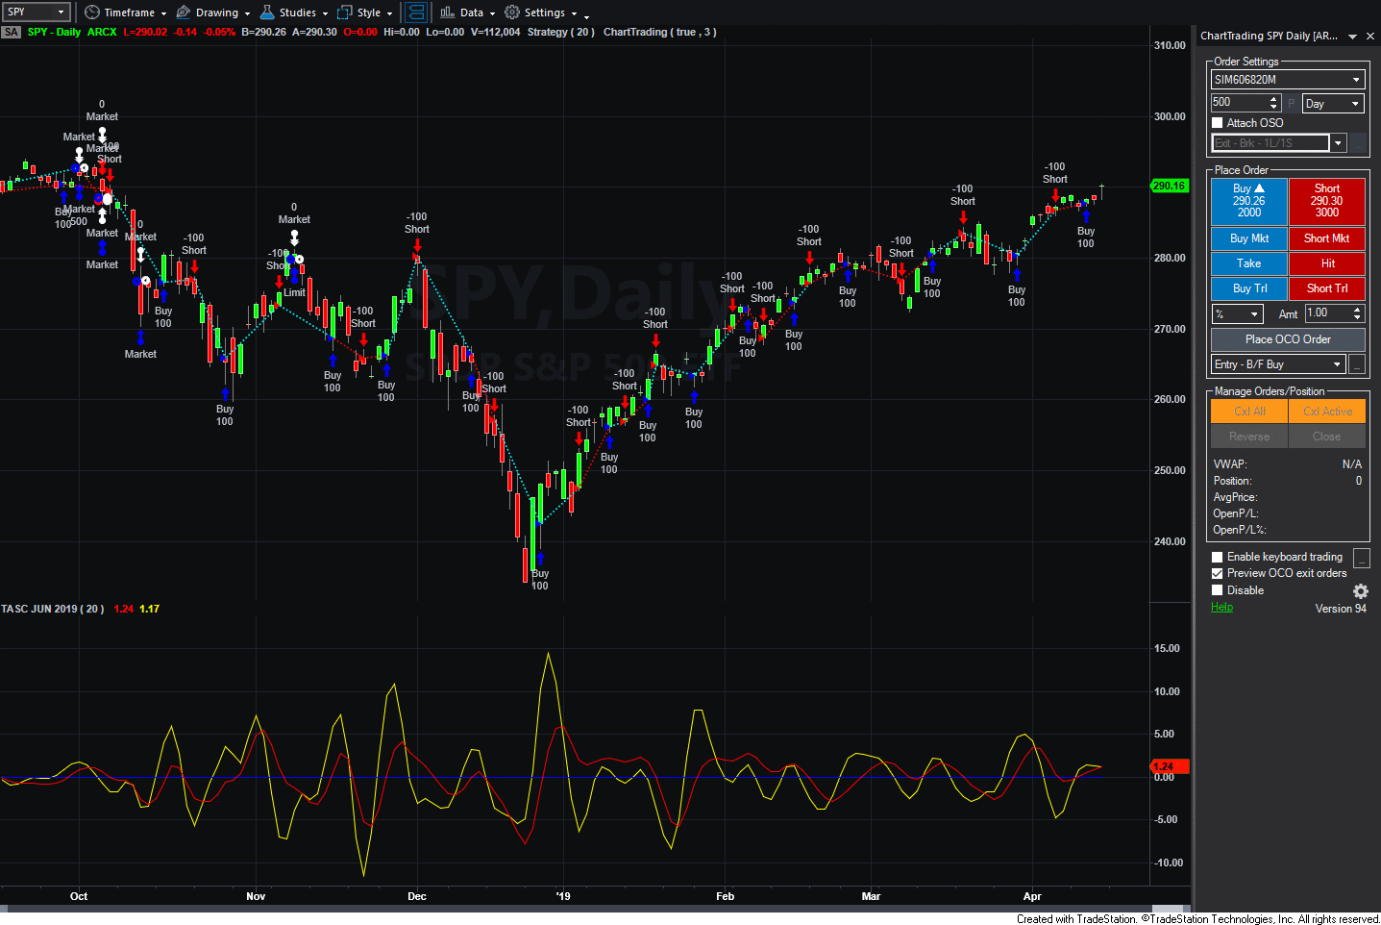Click the toolbar overflow arrow after Settings
Screen dimensions: 1381x925
[x=586, y=15]
